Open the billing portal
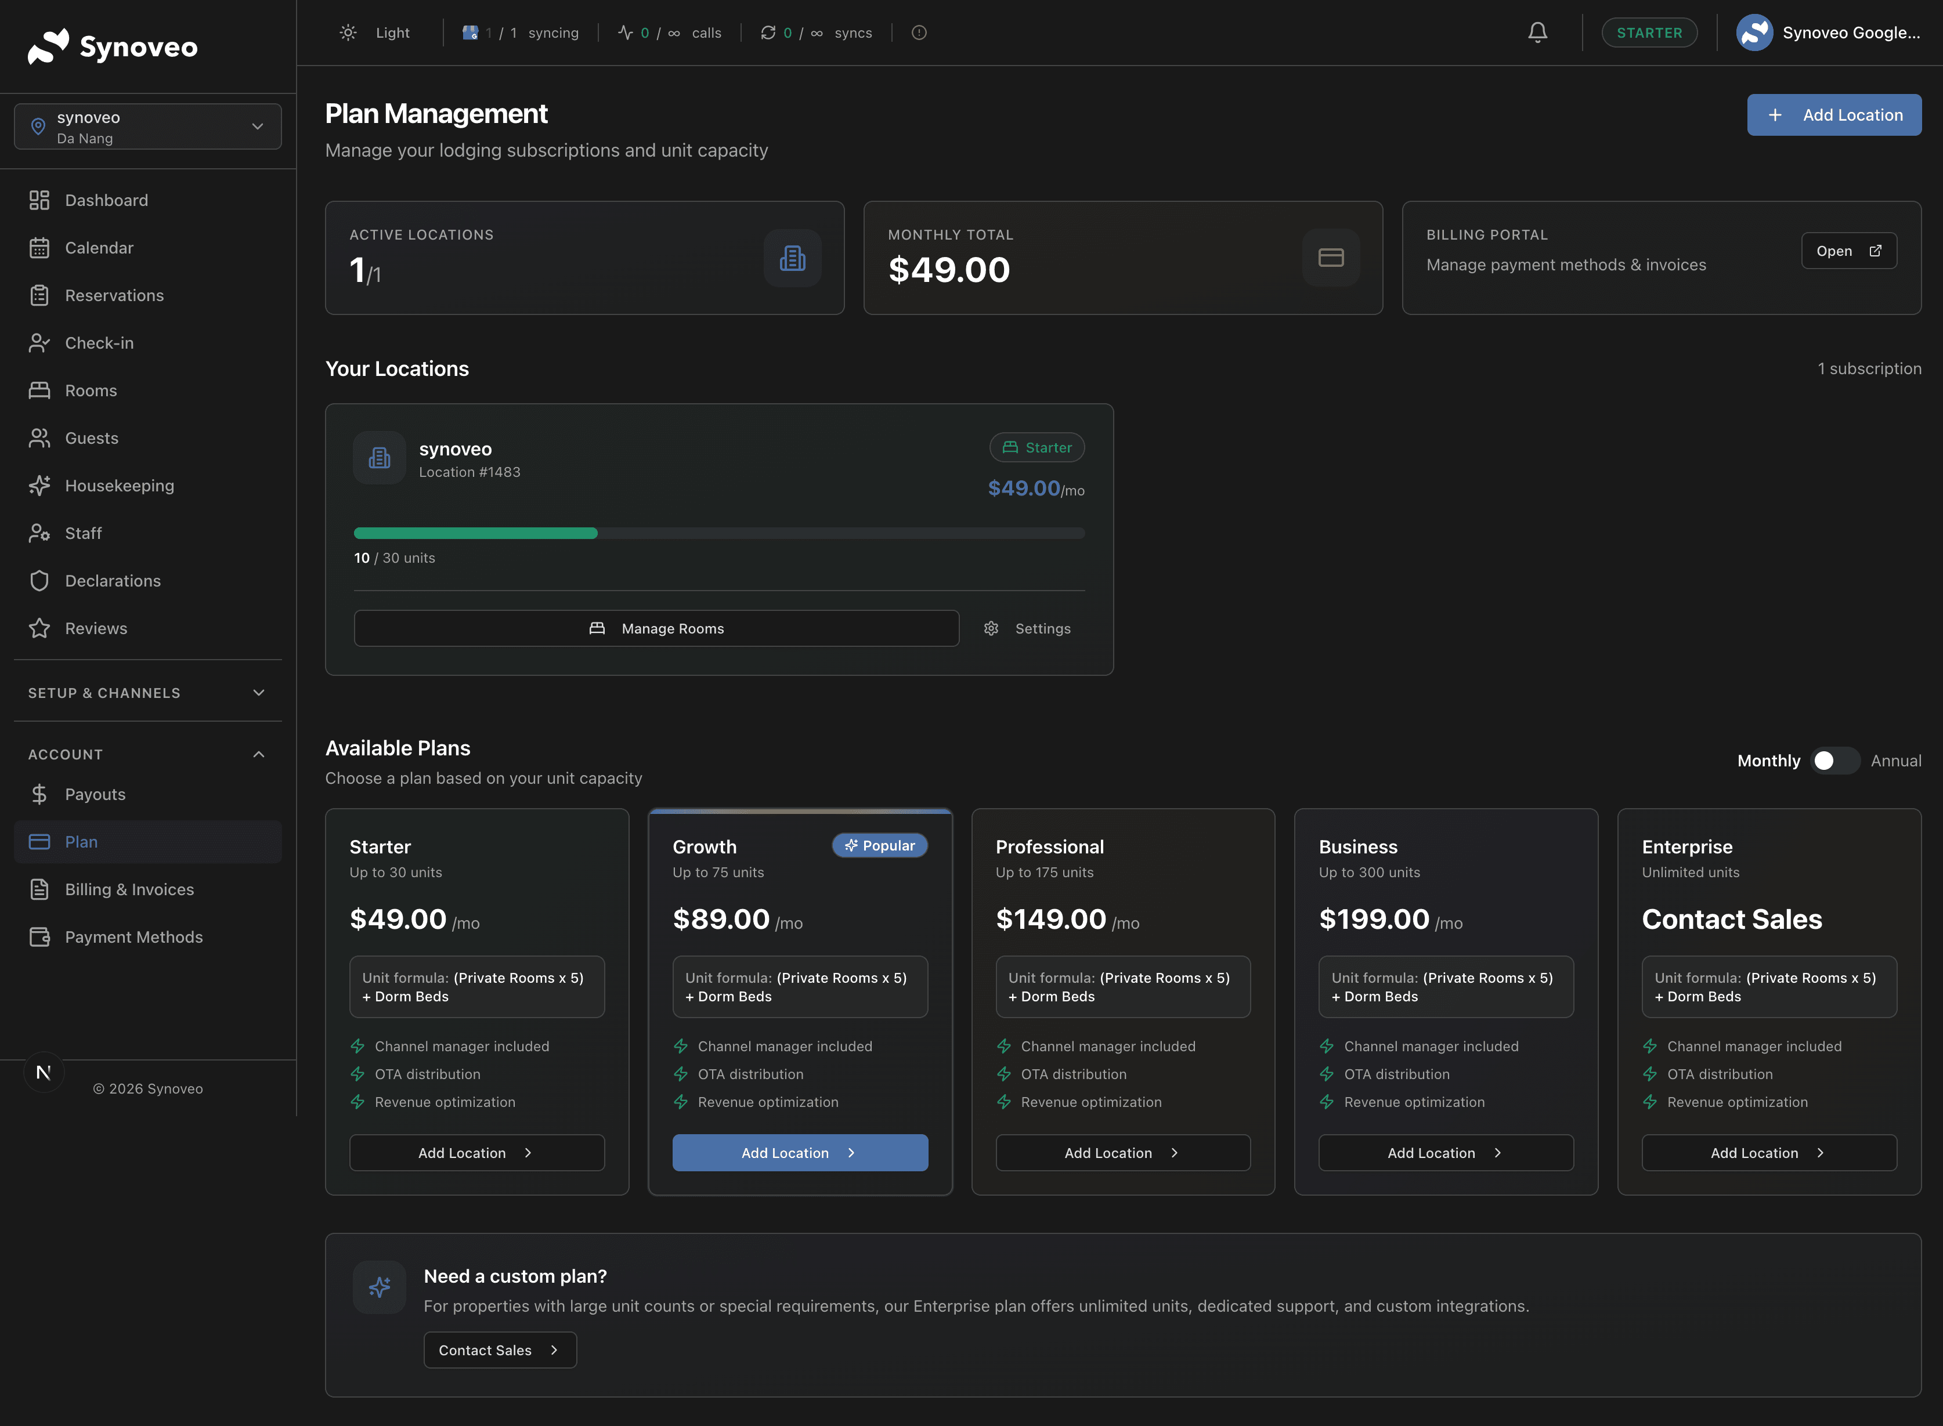 [1848, 251]
